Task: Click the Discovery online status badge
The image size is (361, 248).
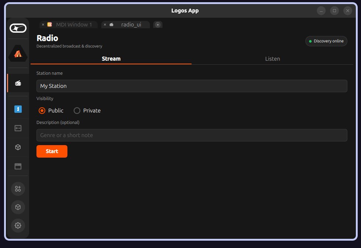Action: click(326, 41)
